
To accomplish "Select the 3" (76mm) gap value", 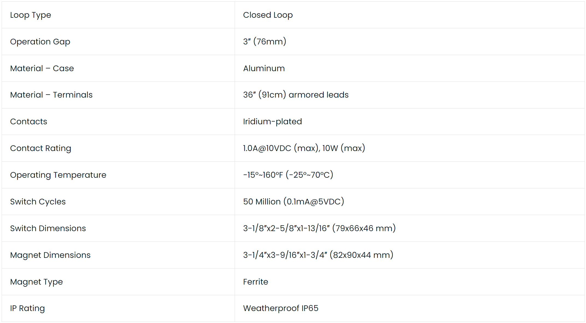I will tap(264, 42).
